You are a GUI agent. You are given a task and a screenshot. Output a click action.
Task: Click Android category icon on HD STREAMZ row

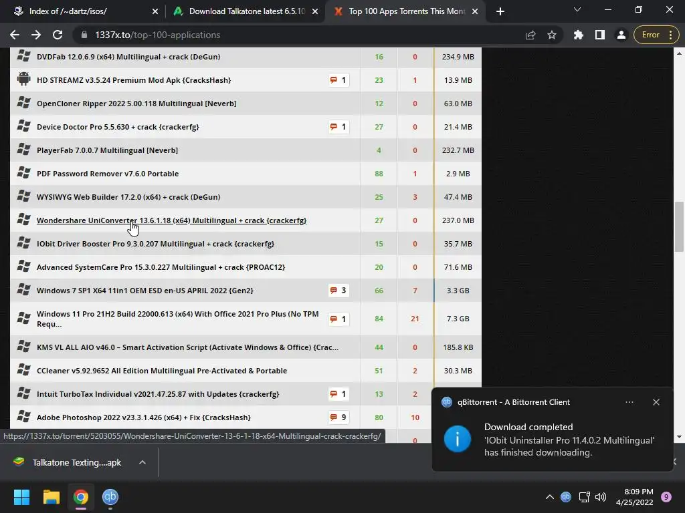point(23,79)
